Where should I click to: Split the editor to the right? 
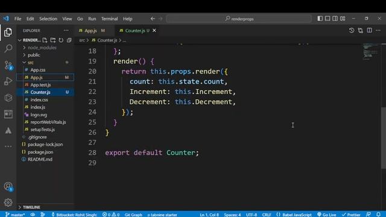369,30
